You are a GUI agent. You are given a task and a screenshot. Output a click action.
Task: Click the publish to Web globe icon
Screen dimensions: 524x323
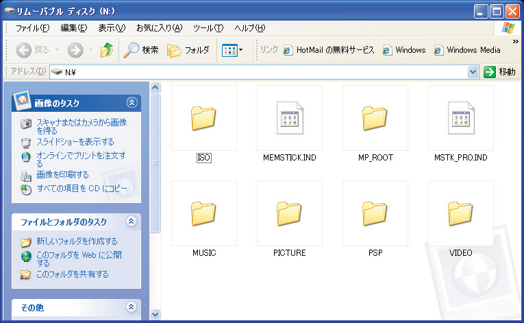click(26, 256)
